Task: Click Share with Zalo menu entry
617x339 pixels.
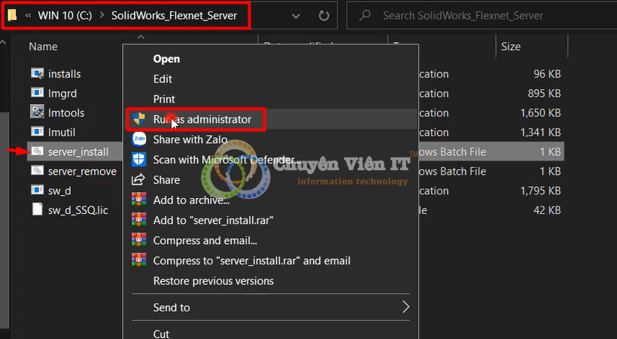Action: [191, 139]
